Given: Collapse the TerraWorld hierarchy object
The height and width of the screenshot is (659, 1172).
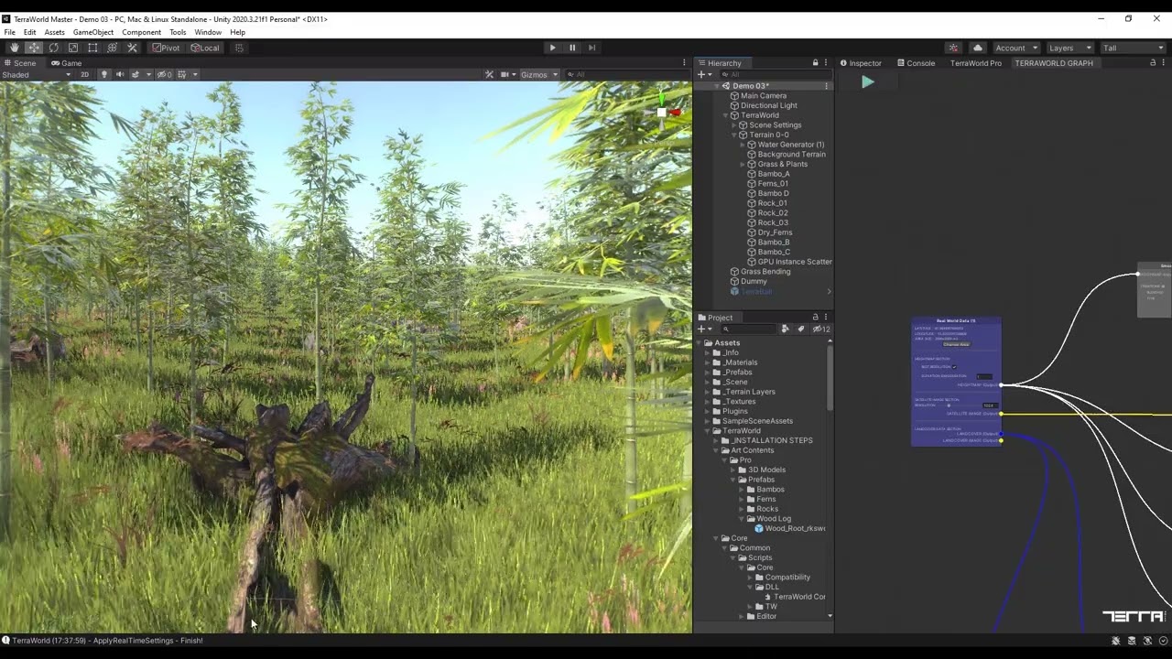Looking at the screenshot, I should click(725, 115).
